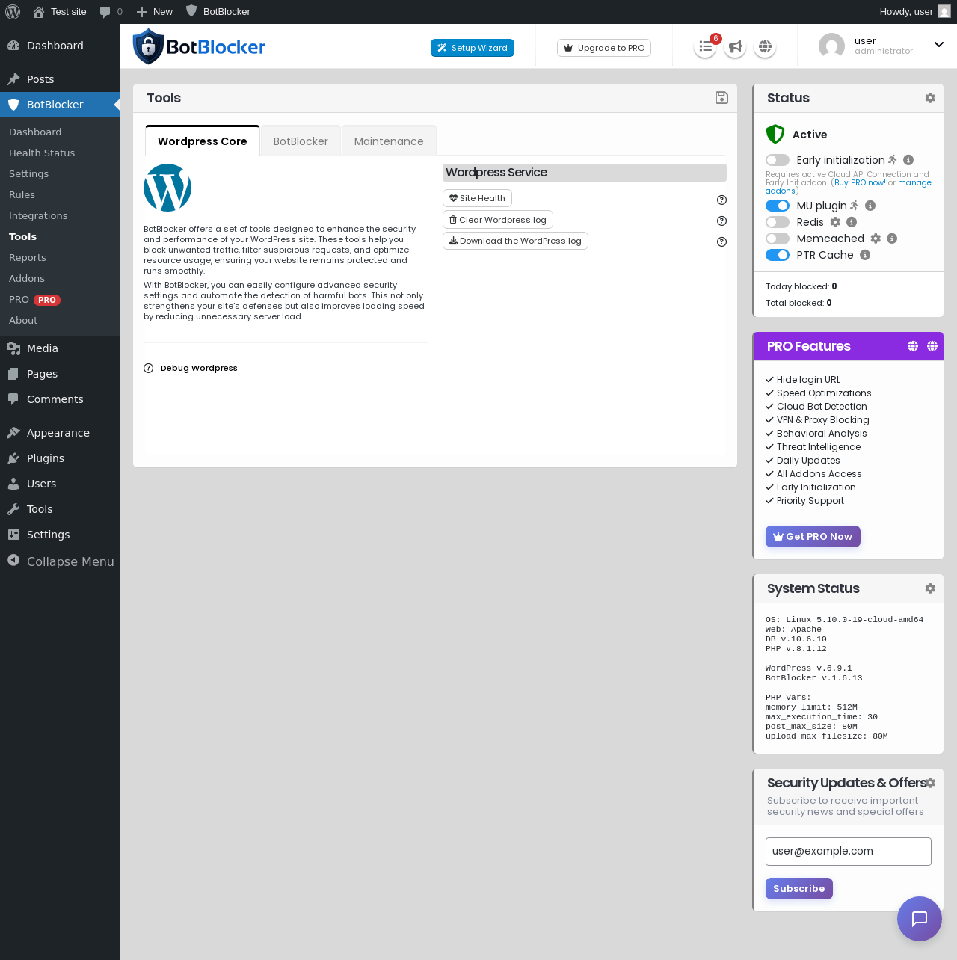Click Clear Wordpress log button

coord(498,220)
